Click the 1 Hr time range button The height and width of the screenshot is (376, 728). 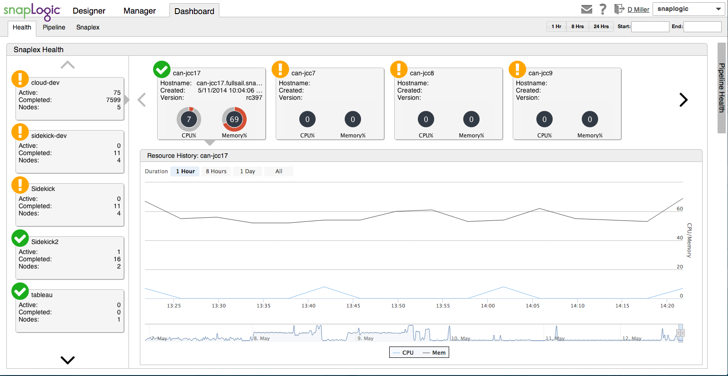(556, 27)
